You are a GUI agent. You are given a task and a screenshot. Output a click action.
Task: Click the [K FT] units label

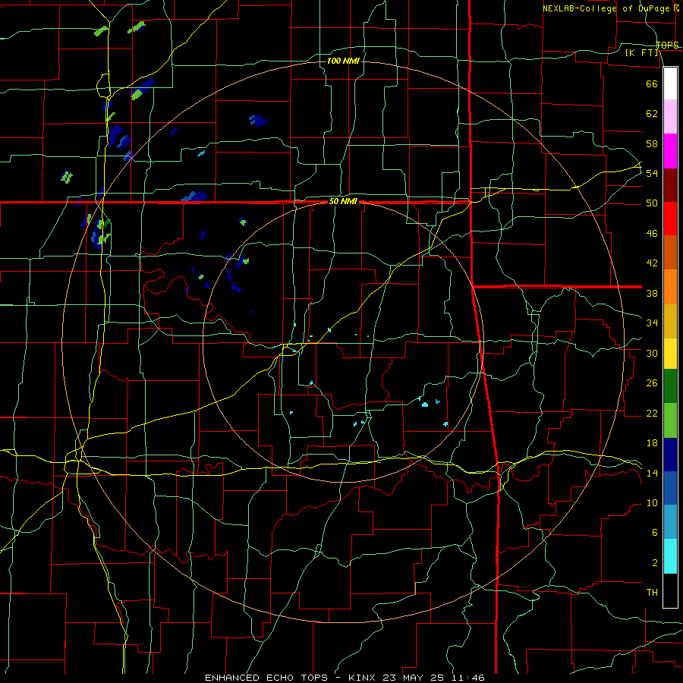tap(641, 52)
